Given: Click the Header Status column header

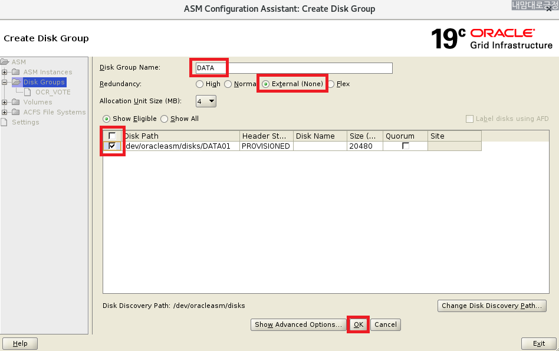Looking at the screenshot, I should pyautogui.click(x=267, y=136).
